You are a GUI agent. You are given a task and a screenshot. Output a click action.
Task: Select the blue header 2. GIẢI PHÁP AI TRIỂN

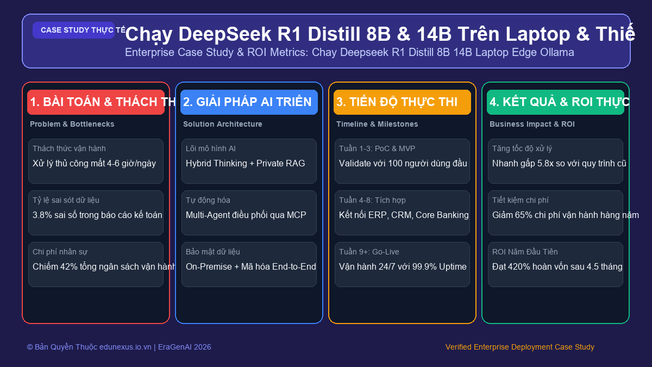click(249, 102)
